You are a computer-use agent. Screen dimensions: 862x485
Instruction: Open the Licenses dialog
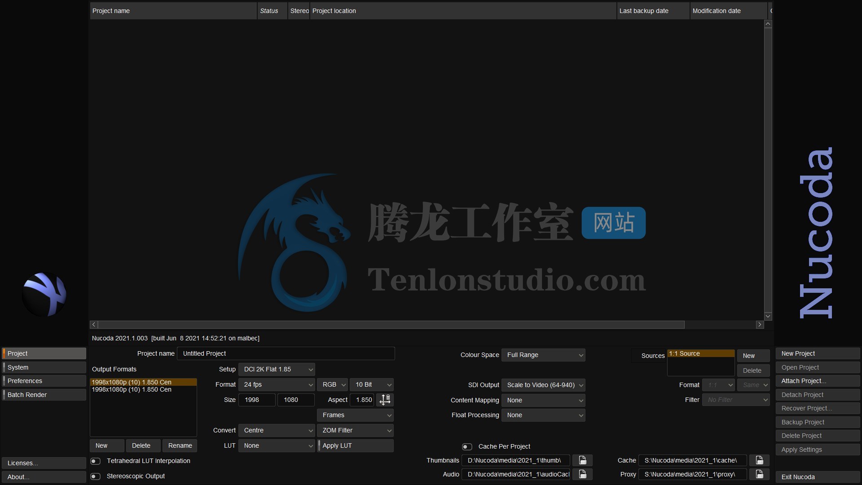tap(44, 463)
